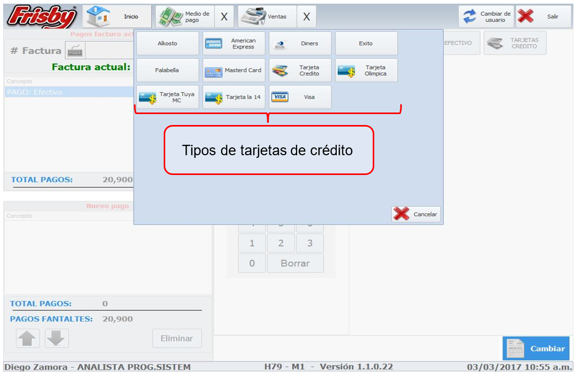Click the Cambiar button
Image resolution: width=576 pixels, height=375 pixels.
(536, 348)
